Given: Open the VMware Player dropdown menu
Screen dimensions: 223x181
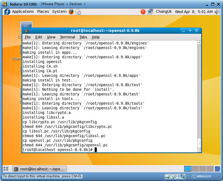Looking at the screenshot, I should click(54, 4).
